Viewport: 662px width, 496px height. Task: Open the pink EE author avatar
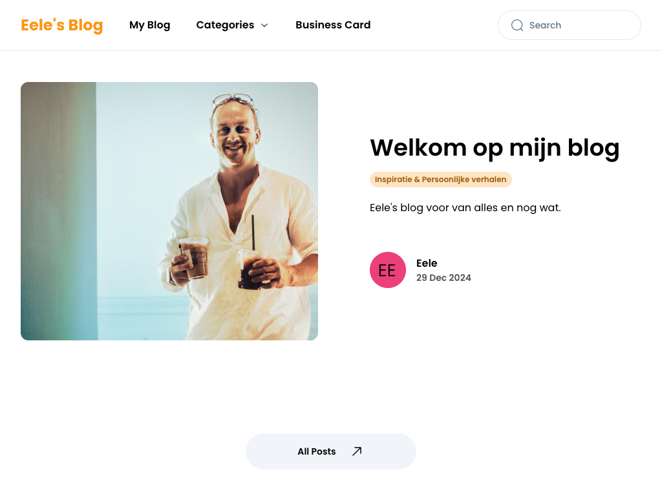click(x=388, y=270)
